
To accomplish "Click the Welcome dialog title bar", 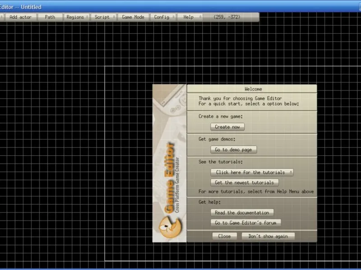I will 252,89.
